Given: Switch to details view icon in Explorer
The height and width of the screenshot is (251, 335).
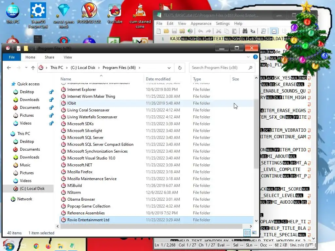Looking at the screenshot, I should [x=247, y=233].
